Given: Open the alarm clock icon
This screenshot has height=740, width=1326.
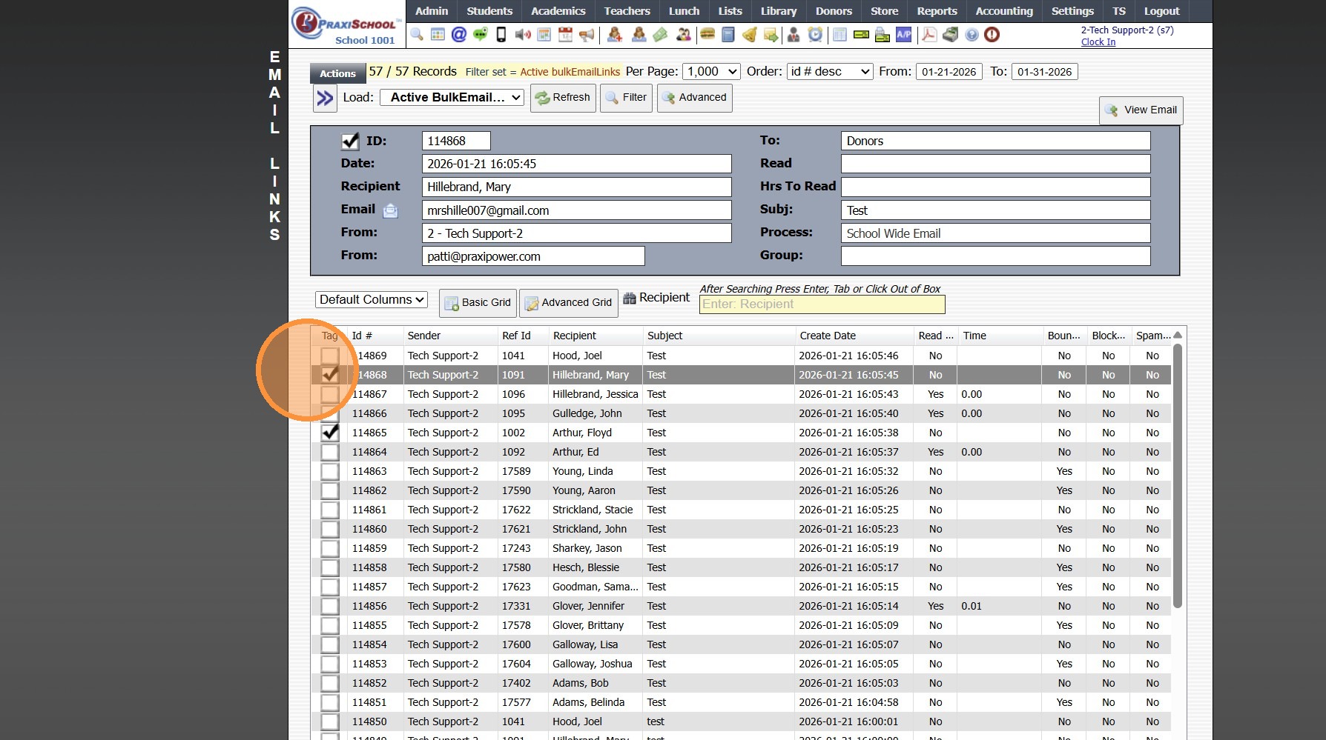Looking at the screenshot, I should (x=815, y=35).
